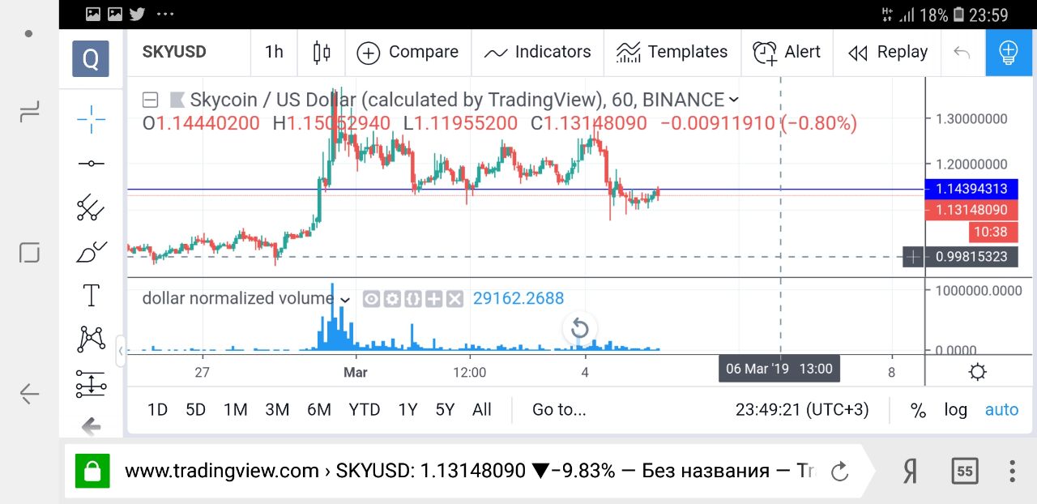Click the back arrow in the left toolbar

click(x=91, y=425)
